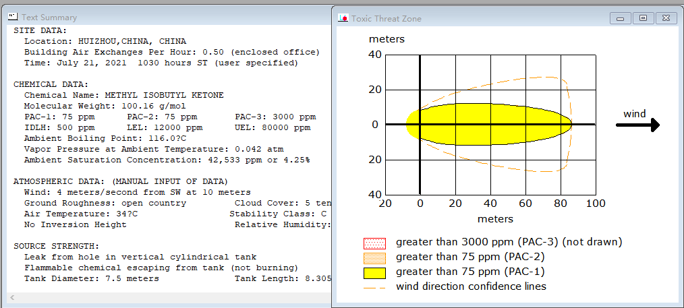The image size is (684, 308).
Task: Click 'Leak from hole in vertical cylindrical tank'
Action: coord(140,257)
